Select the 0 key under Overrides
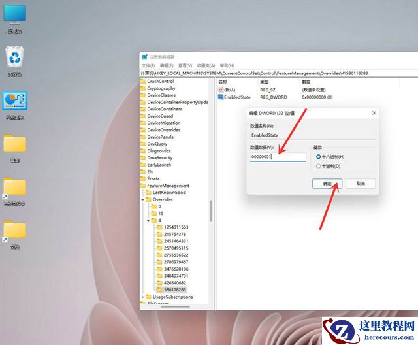 (x=159, y=206)
